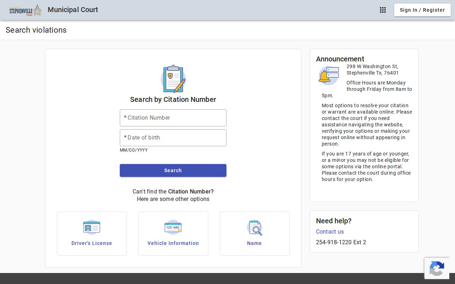This screenshot has width=455, height=284.
Task: Choose the Vehicle Information search option
Action: point(173,234)
